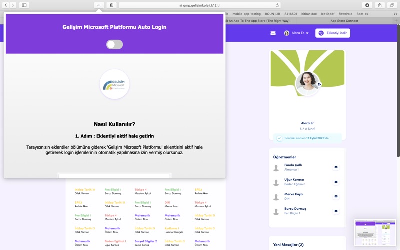
Task: Show the tab overview
Action: [392, 5]
